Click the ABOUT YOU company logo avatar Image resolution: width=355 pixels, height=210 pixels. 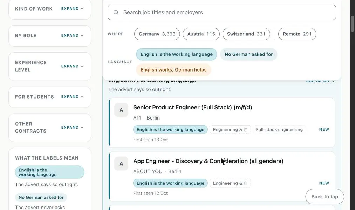coord(121,164)
